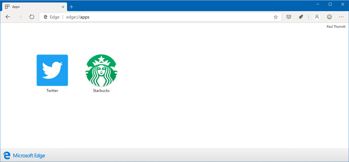
Task: Refresh the apps page
Action: (x=32, y=17)
